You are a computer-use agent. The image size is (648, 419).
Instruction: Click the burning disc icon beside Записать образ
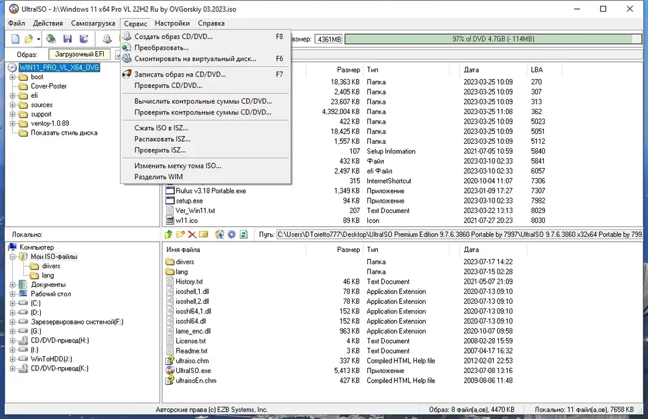click(127, 74)
